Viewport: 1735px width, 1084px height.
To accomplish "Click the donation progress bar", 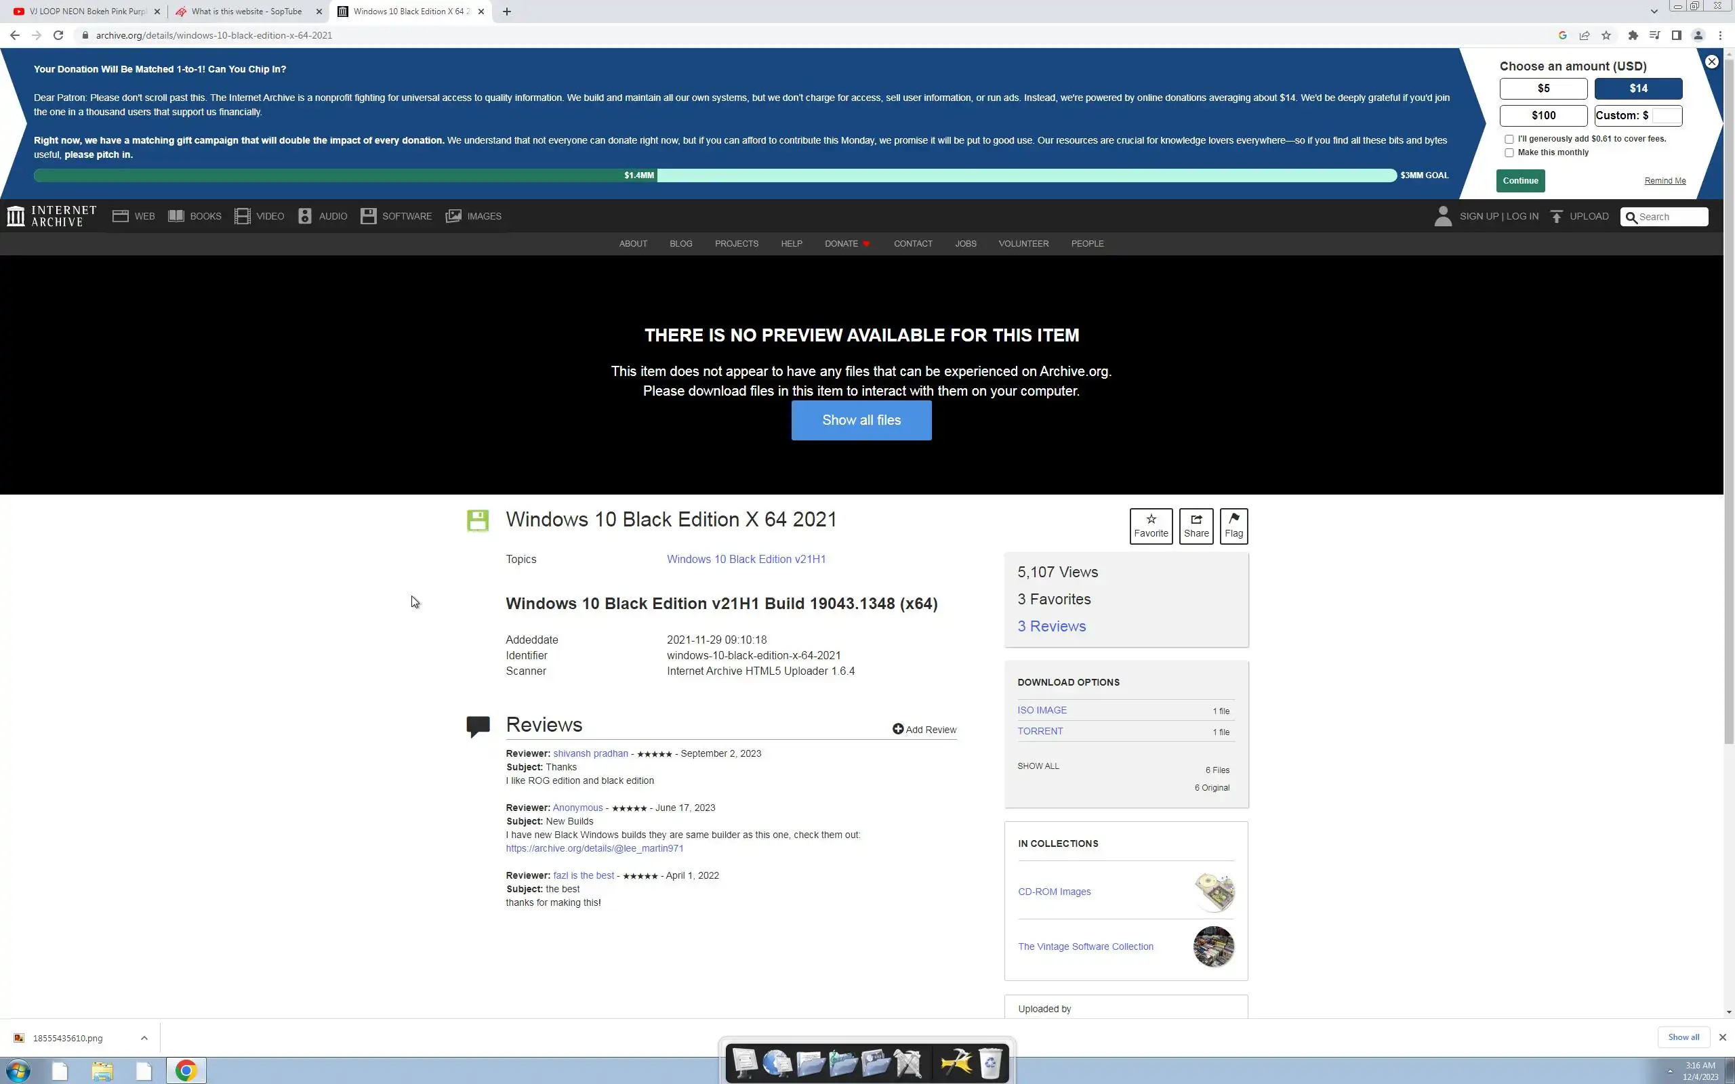I will [714, 175].
